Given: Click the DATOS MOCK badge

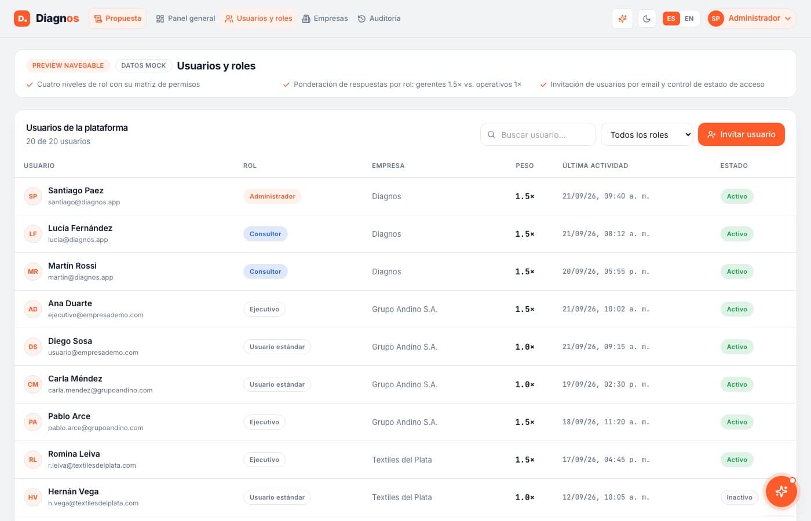Looking at the screenshot, I should click(x=143, y=65).
